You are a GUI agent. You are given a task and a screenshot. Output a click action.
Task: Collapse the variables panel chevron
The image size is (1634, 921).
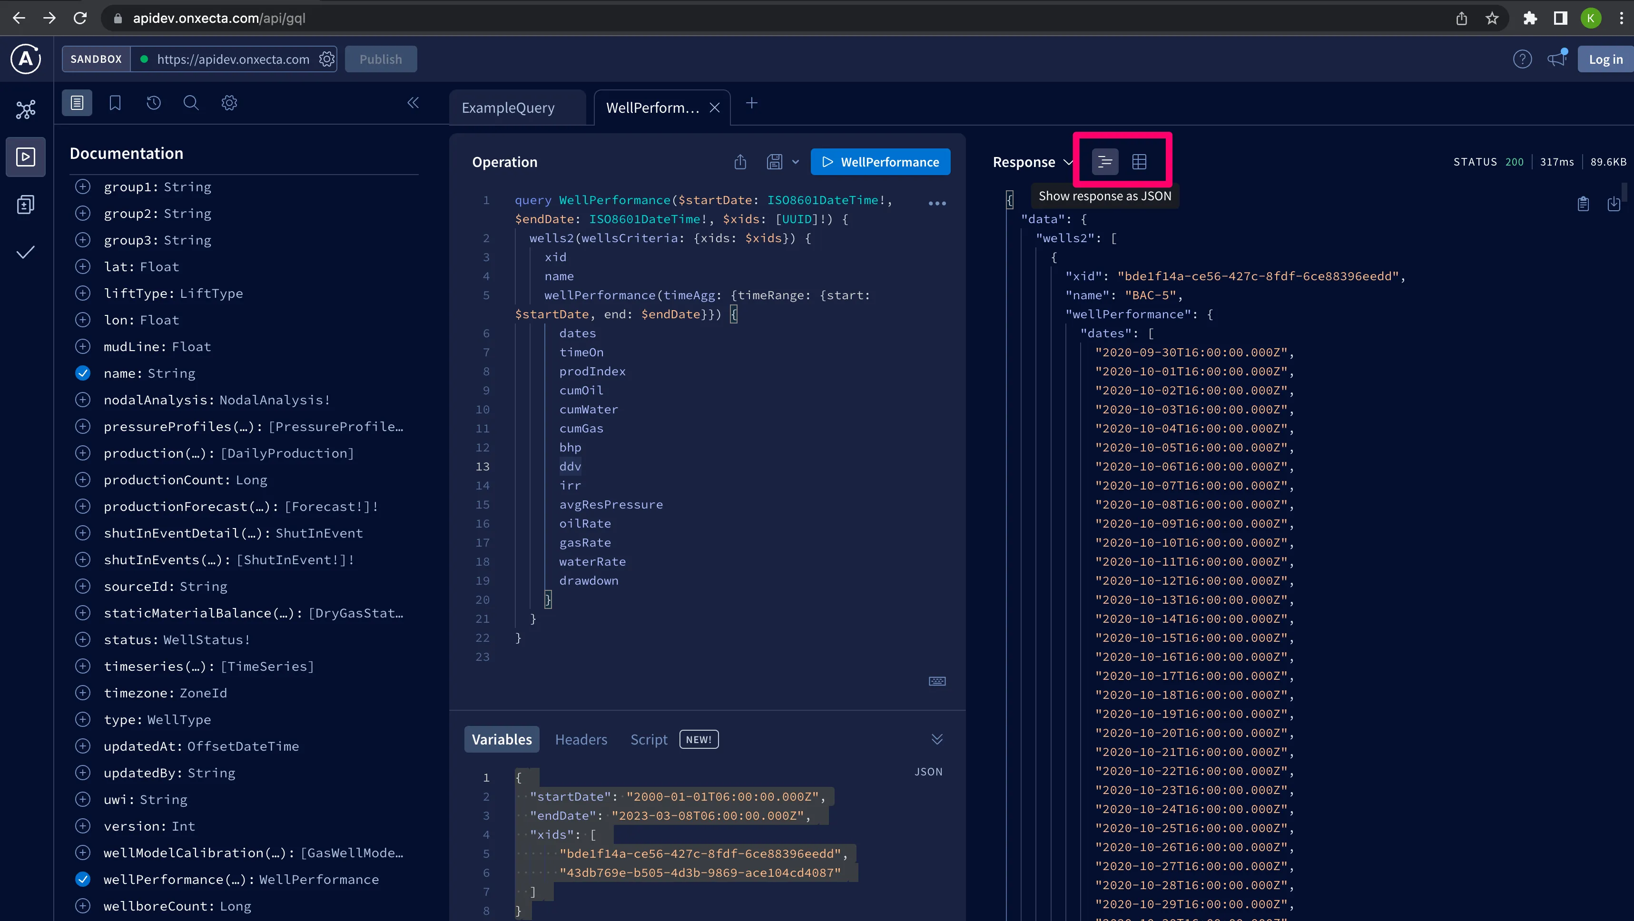[x=937, y=739]
